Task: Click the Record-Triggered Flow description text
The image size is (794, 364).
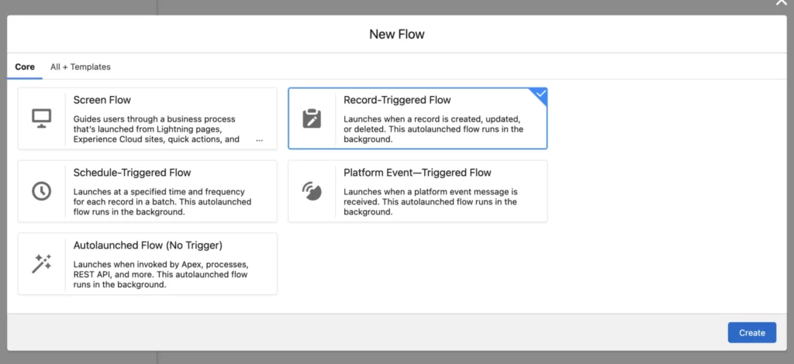Action: pyautogui.click(x=433, y=129)
